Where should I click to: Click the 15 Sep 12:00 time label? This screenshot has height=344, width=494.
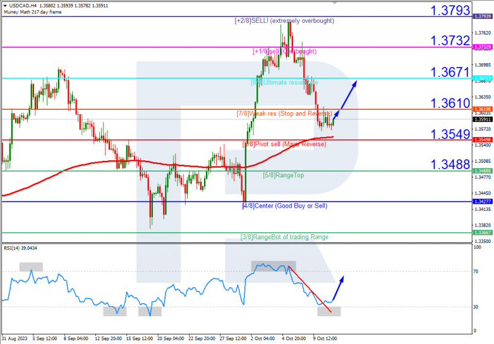coord(139,339)
